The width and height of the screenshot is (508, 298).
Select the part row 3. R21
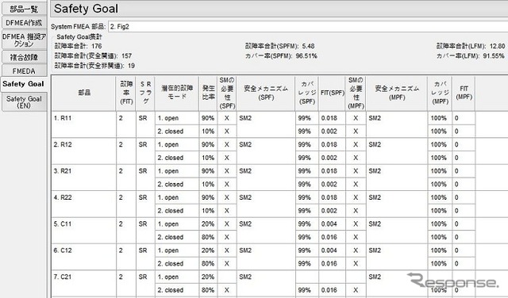(x=83, y=178)
